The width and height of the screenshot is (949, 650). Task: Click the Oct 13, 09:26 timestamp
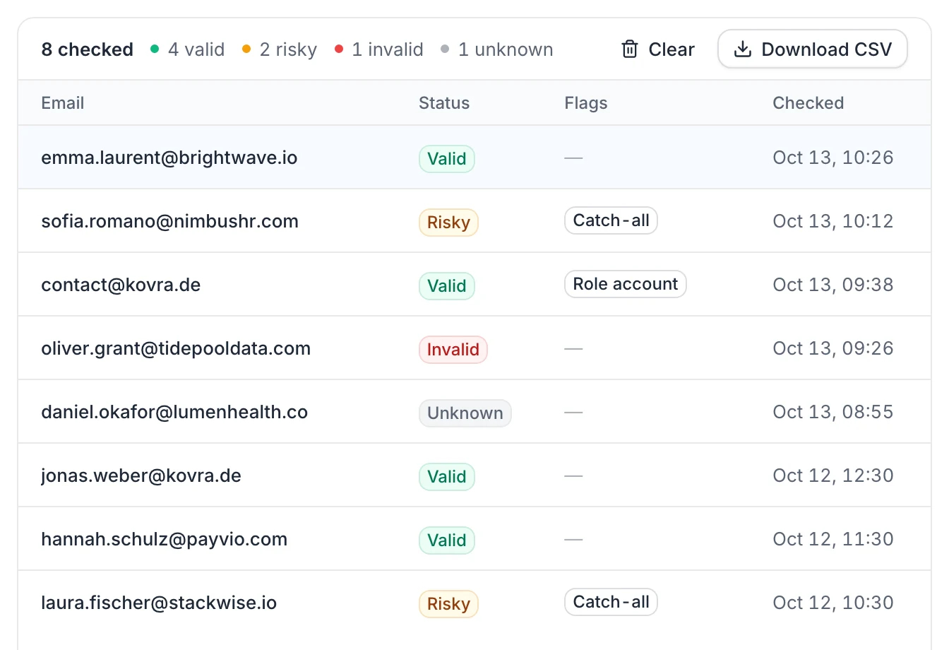tap(833, 348)
